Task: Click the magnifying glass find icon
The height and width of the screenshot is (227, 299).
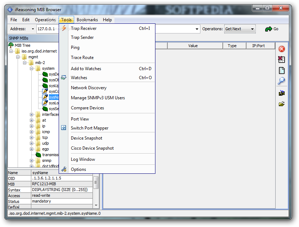Action: coord(281,81)
